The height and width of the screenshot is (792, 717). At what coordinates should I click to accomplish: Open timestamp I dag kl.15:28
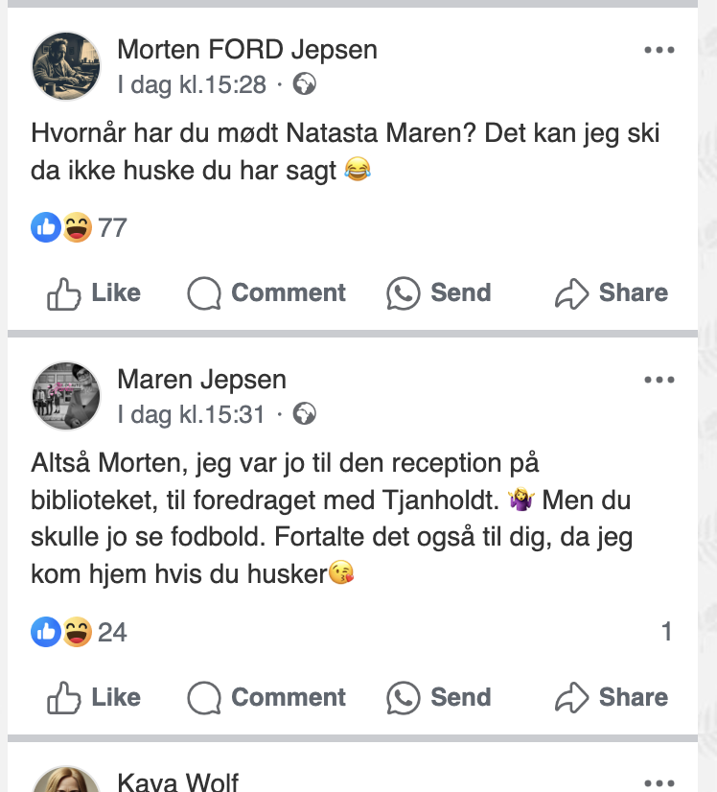click(x=192, y=84)
